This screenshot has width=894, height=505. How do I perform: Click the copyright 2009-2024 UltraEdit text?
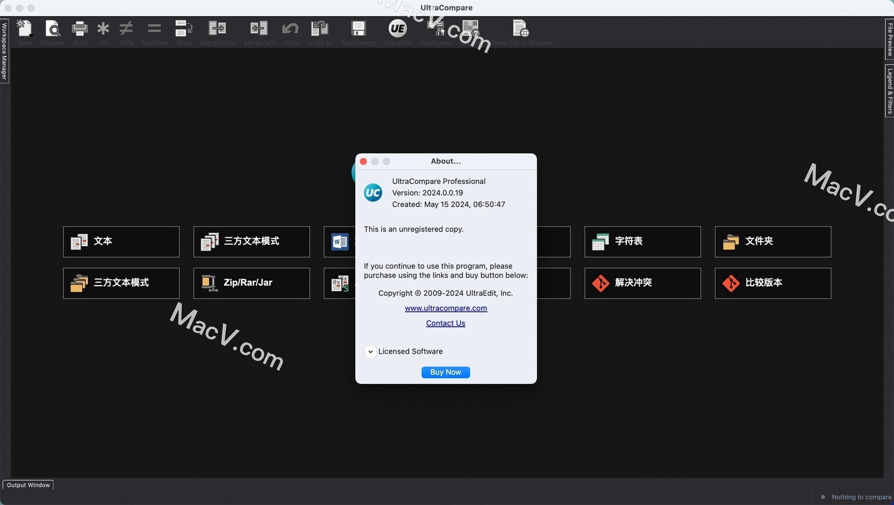point(445,293)
